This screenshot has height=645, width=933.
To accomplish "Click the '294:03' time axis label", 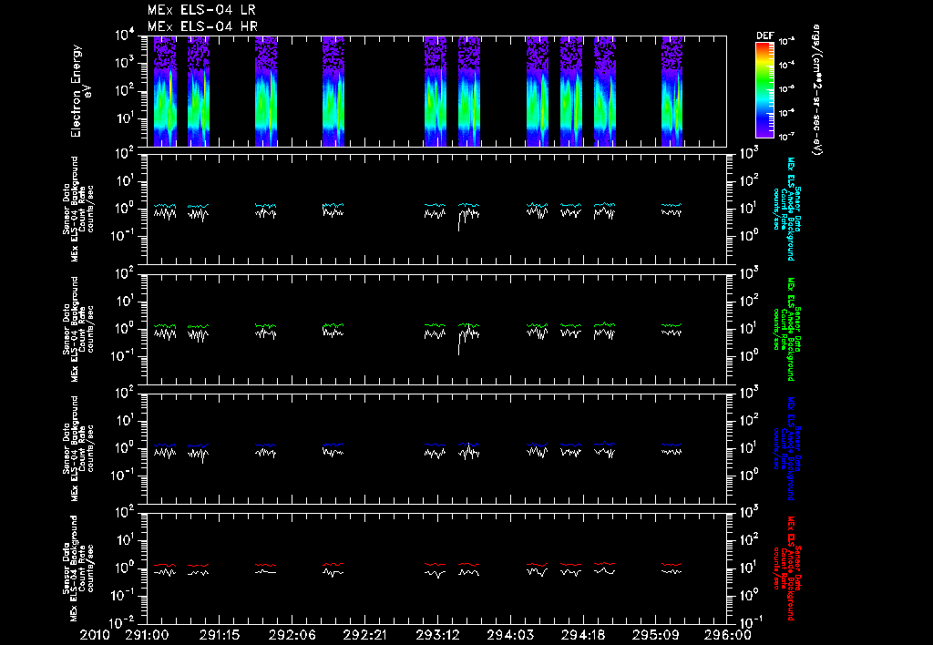I will [x=509, y=635].
